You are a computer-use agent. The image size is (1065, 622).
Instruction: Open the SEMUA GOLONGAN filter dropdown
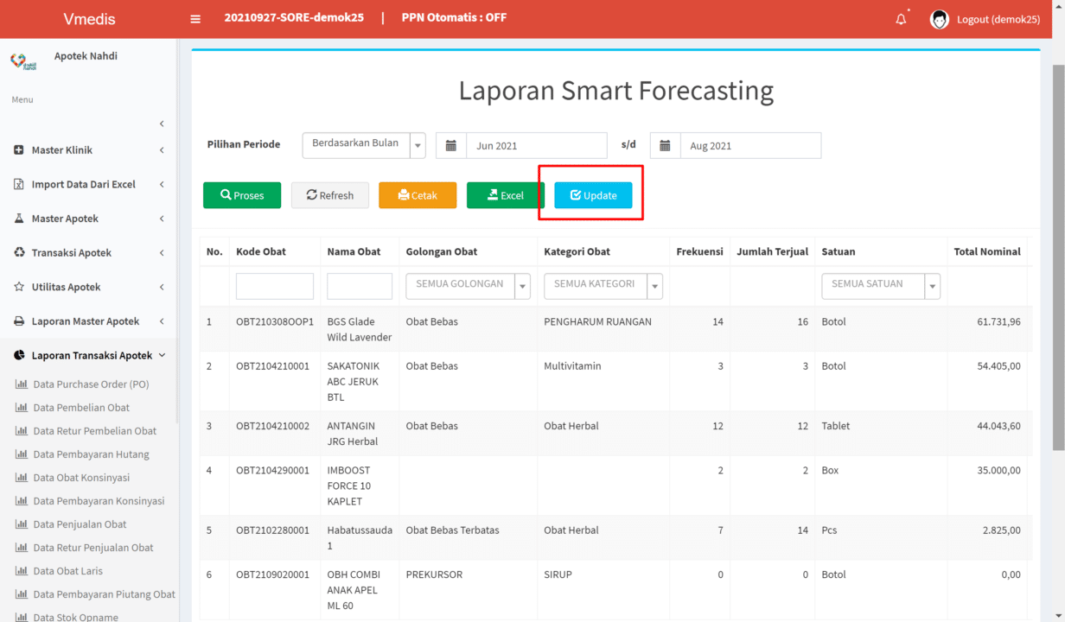pyautogui.click(x=468, y=286)
